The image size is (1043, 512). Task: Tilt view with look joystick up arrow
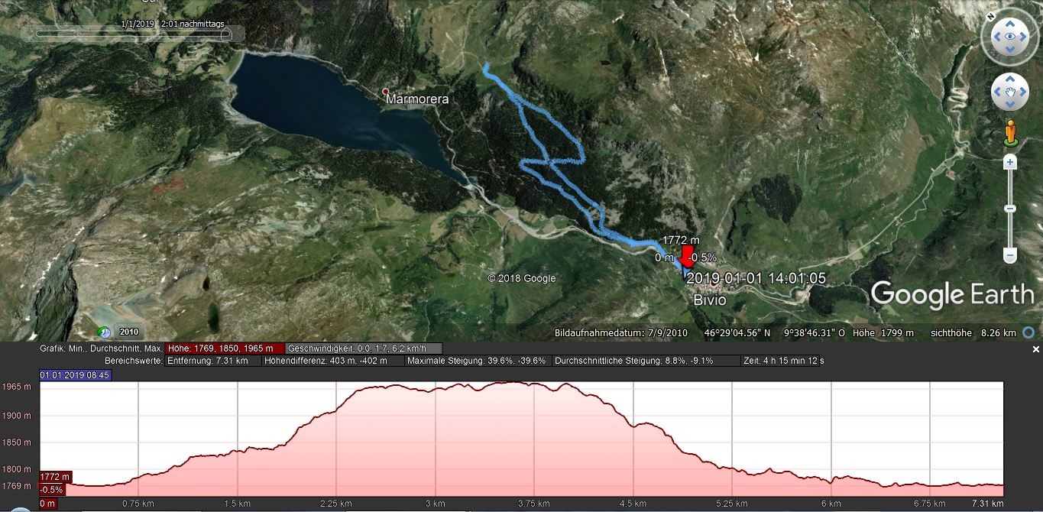coord(1010,22)
